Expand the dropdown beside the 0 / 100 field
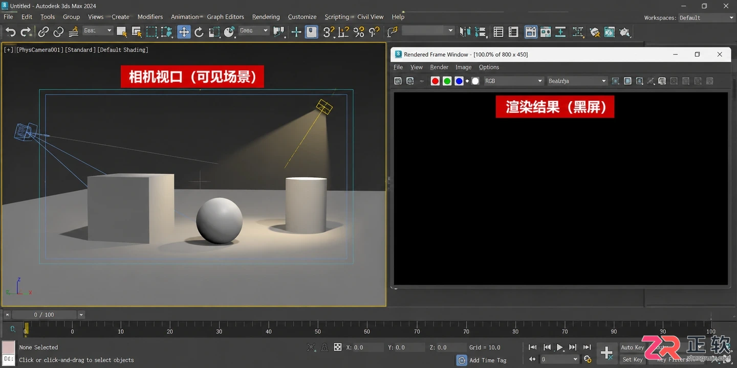Screen dimensions: 737x368 (x=81, y=315)
